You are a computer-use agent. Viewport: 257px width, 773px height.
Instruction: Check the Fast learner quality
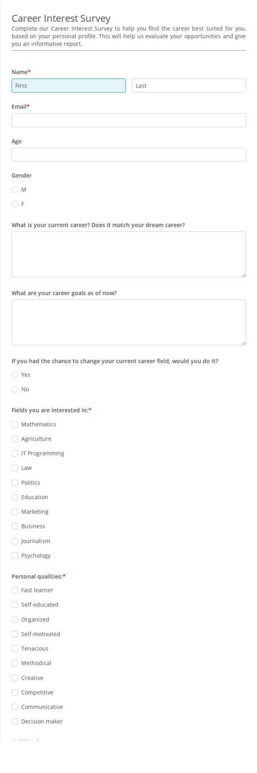tap(15, 590)
